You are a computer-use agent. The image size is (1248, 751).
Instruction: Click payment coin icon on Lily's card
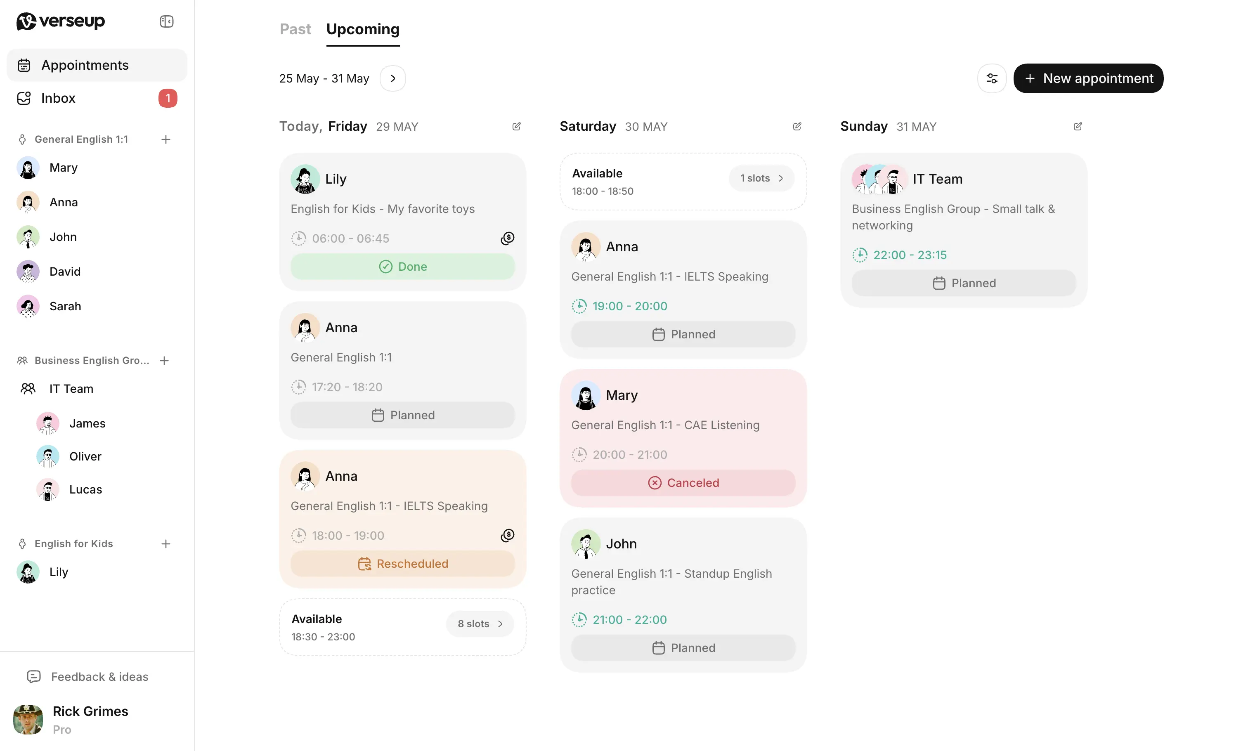[507, 238]
